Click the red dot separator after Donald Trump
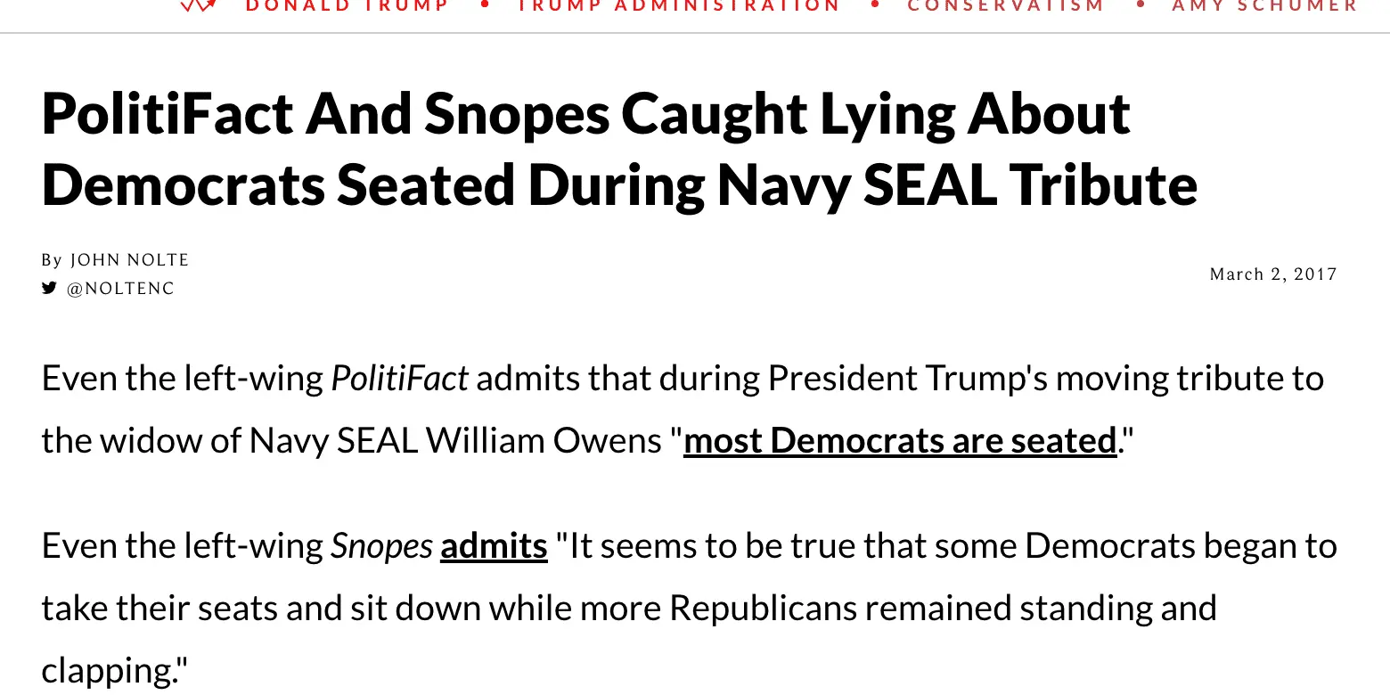The height and width of the screenshot is (695, 1390). click(485, 5)
